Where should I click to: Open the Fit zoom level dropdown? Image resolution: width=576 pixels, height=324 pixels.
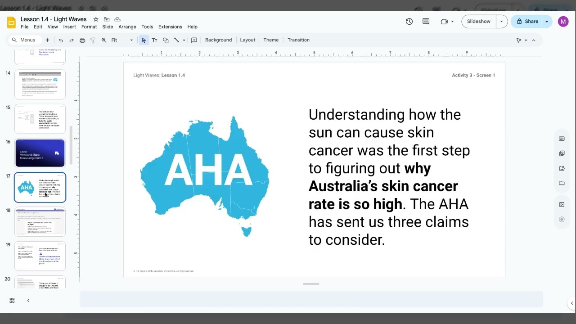122,40
